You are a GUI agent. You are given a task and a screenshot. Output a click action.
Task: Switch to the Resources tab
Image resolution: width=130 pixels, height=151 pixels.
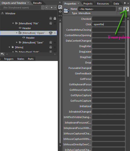pos(103,4)
